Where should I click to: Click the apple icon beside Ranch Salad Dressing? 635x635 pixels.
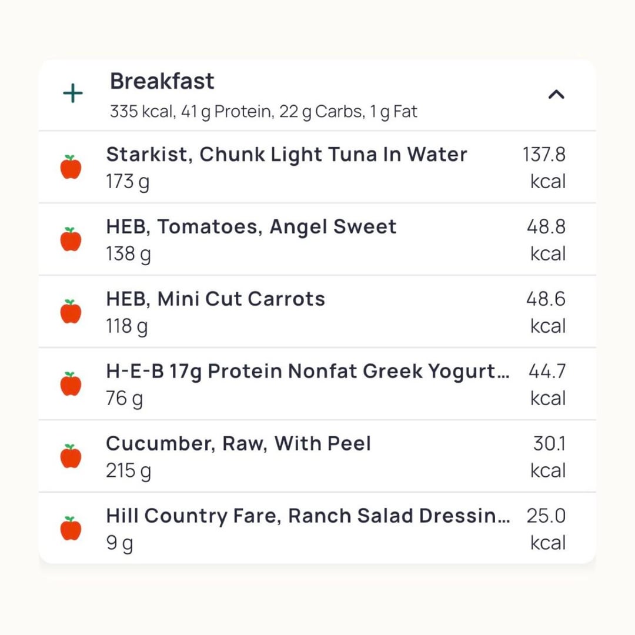[71, 529]
